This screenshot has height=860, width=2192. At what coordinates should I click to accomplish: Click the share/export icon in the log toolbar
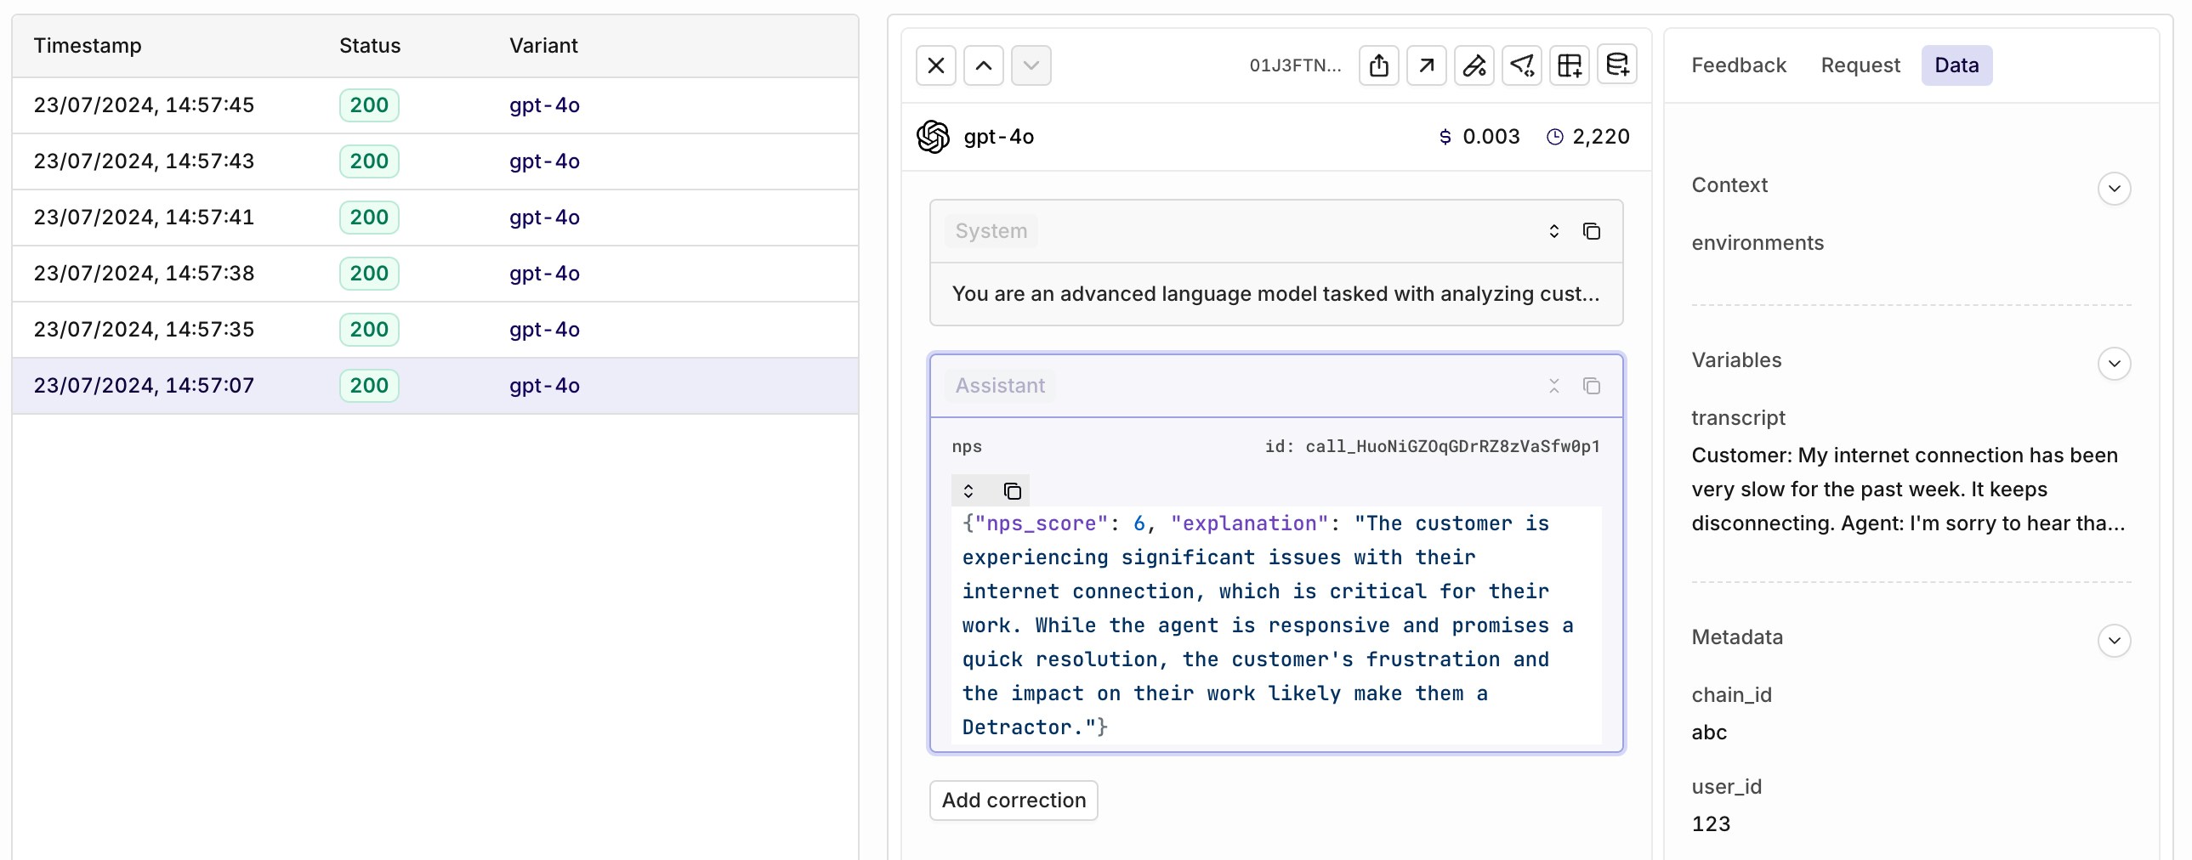(1378, 65)
